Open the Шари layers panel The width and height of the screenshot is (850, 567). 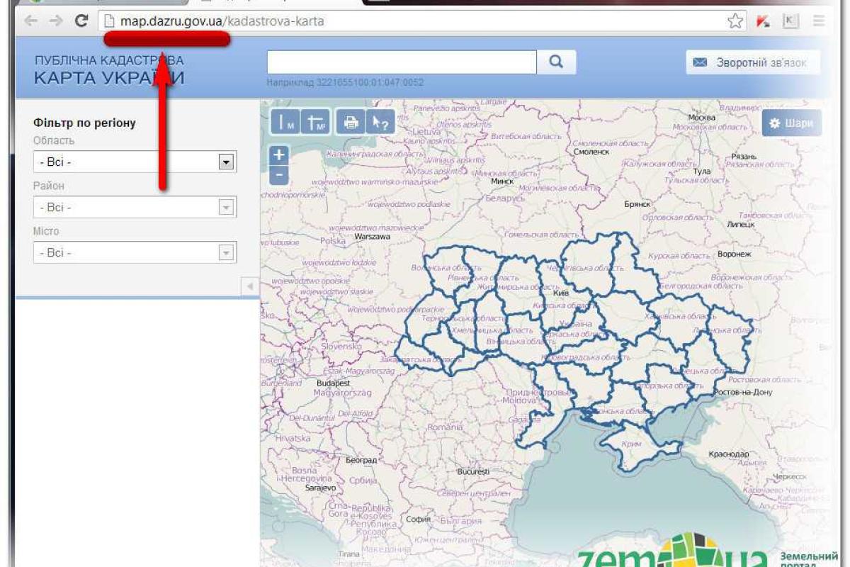[x=791, y=123]
